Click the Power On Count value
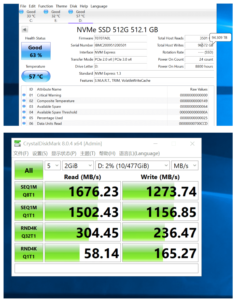The width and height of the screenshot is (238, 302). coord(199,59)
